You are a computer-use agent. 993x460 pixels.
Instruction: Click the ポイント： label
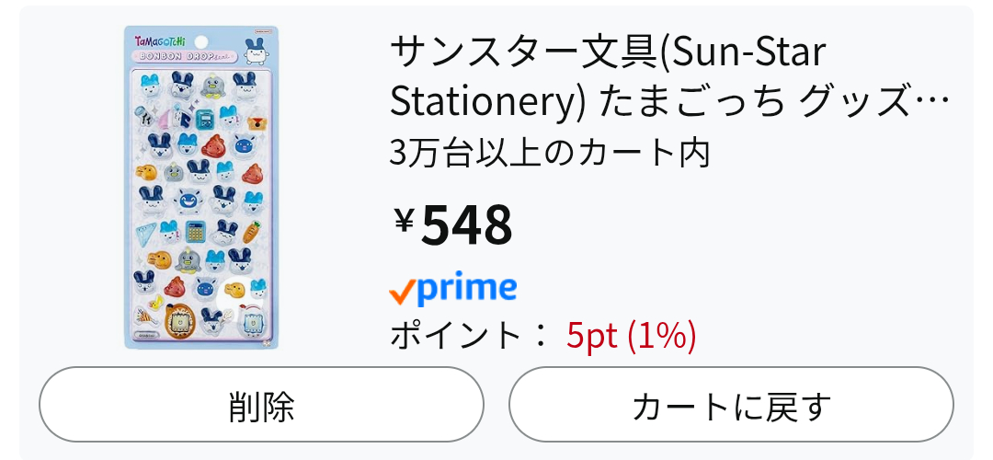(469, 336)
